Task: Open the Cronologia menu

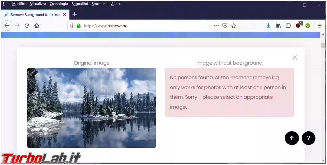Action: [59, 4]
